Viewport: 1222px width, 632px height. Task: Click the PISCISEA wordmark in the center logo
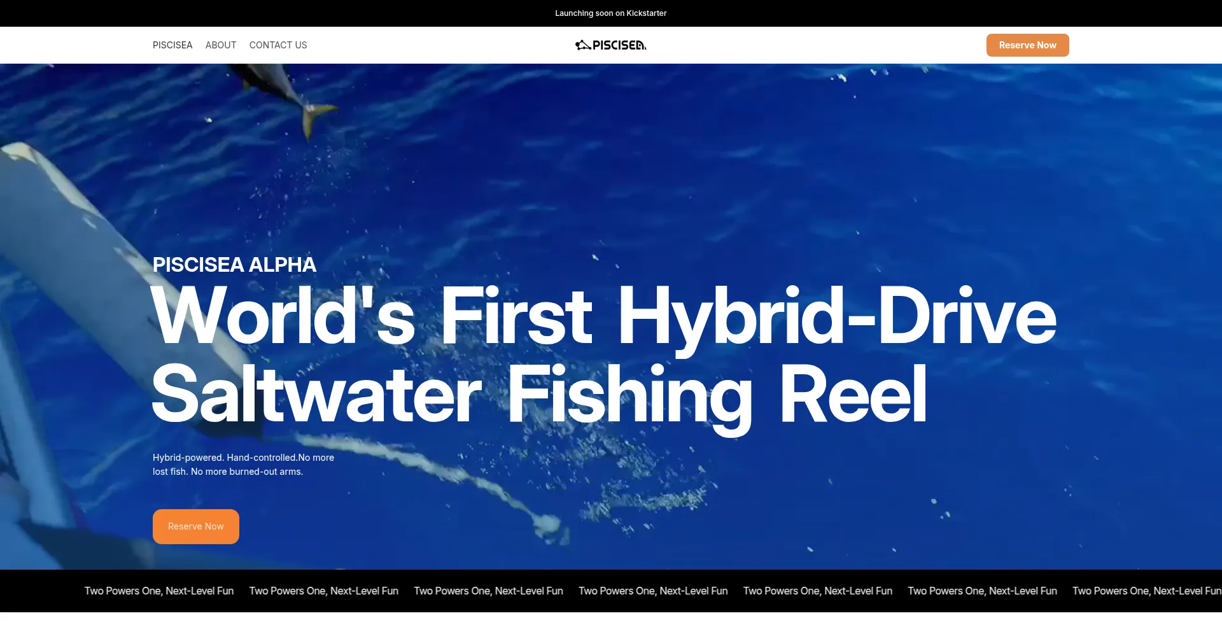pos(619,45)
